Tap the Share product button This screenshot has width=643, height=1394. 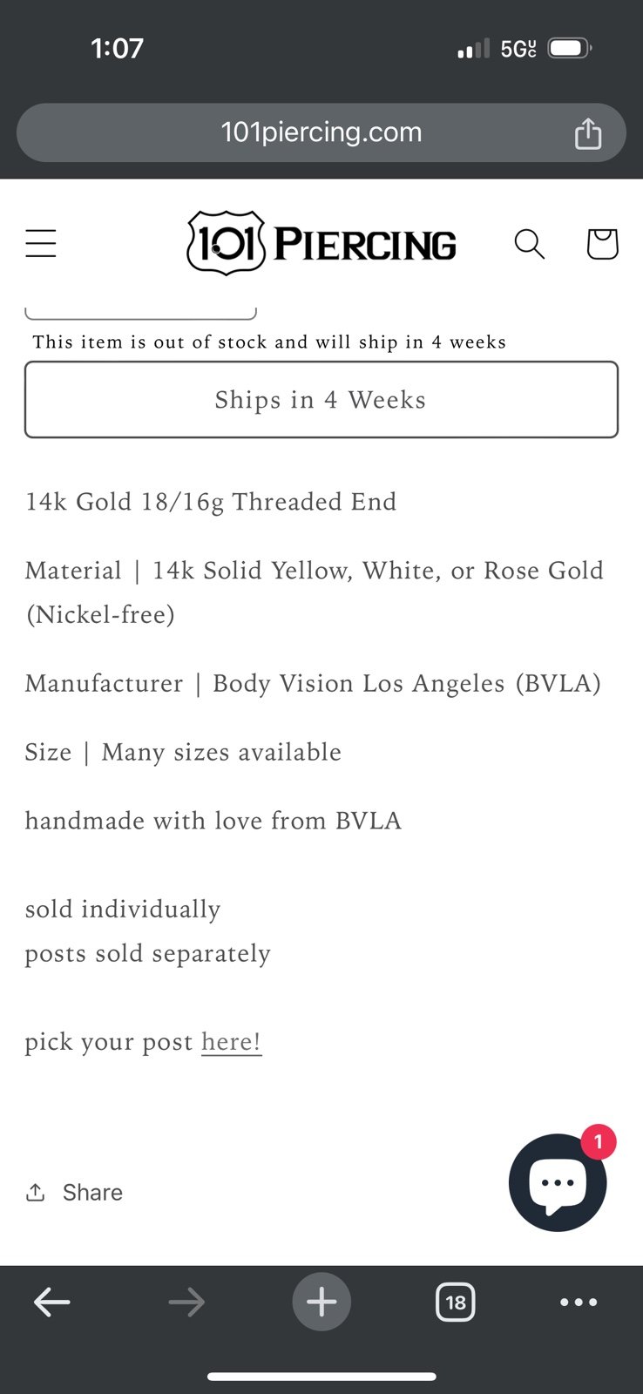74,1192
